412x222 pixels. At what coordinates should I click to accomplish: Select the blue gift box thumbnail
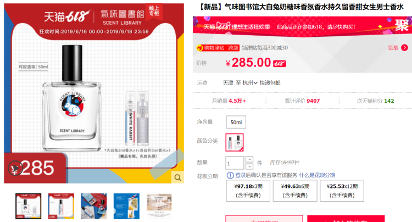pyautogui.click(x=94, y=206)
